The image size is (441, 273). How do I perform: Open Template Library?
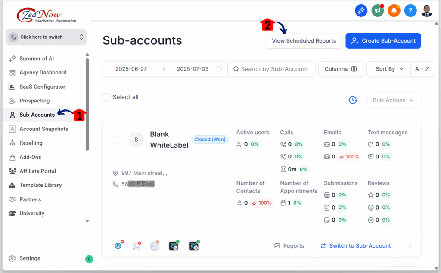point(40,185)
